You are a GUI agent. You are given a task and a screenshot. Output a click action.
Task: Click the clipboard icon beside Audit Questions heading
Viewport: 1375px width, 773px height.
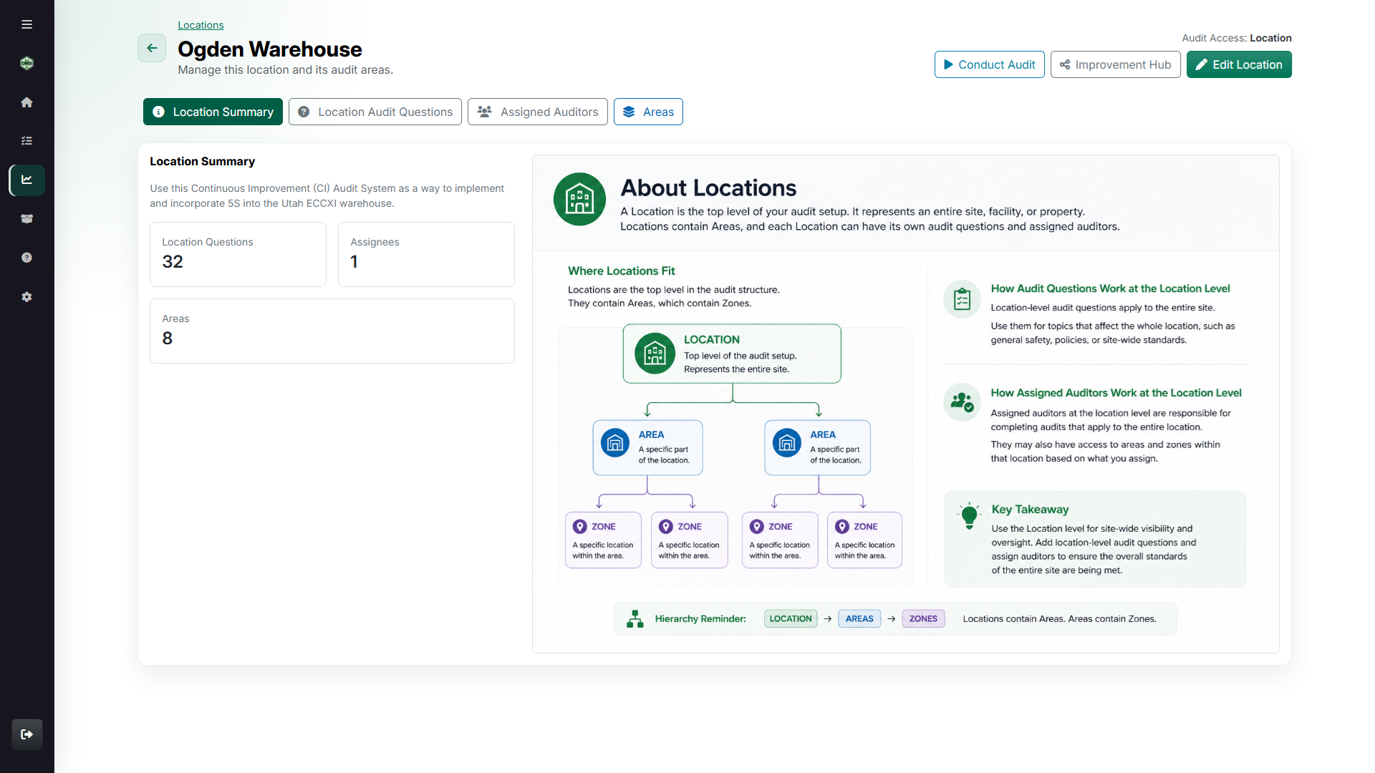coord(962,298)
